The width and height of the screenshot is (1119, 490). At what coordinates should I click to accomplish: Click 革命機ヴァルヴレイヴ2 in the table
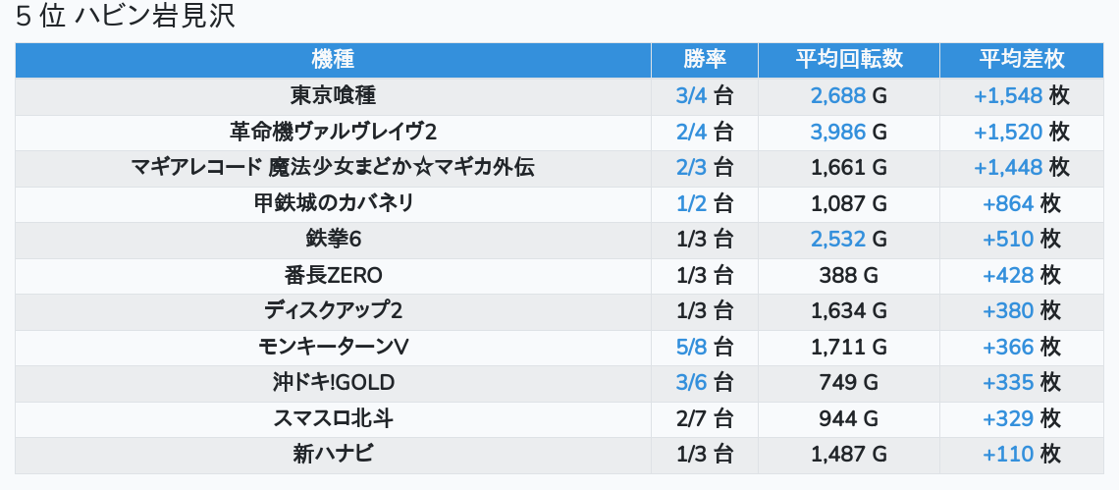click(333, 132)
